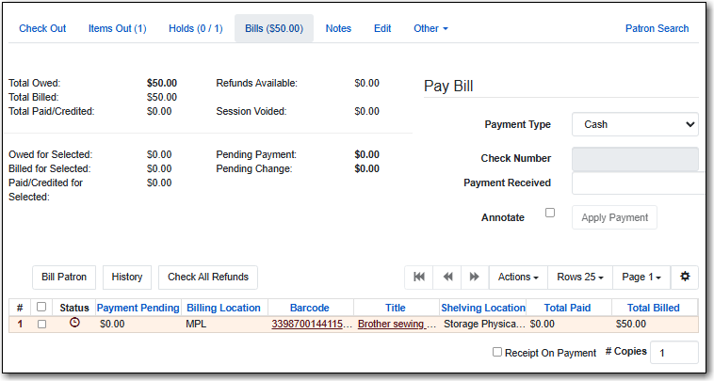Switch to the Check Out tab
Viewport: 714px width, 381px height.
click(x=42, y=28)
